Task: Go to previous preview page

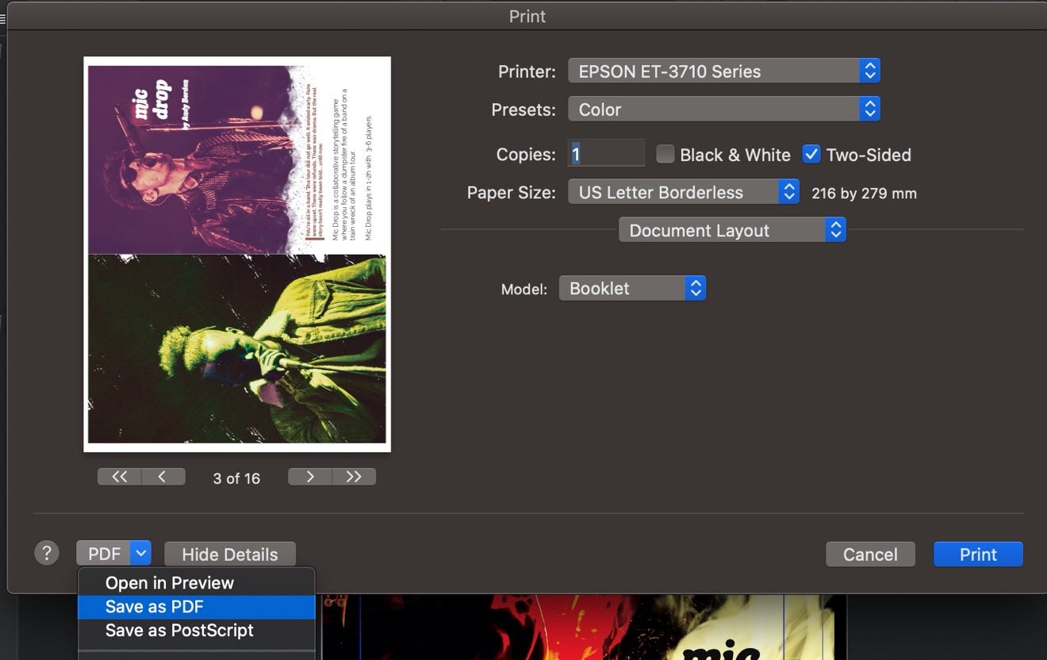Action: 163,476
